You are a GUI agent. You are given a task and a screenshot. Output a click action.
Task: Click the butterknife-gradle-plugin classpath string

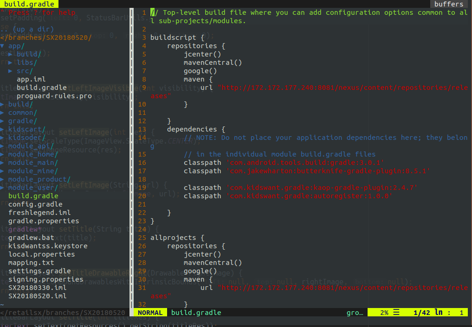pos(328,171)
